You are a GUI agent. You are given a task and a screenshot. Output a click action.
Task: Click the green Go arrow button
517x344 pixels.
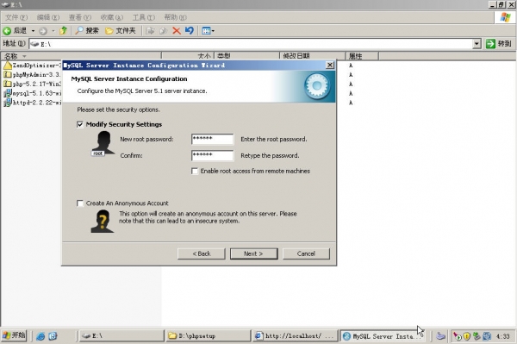click(490, 43)
